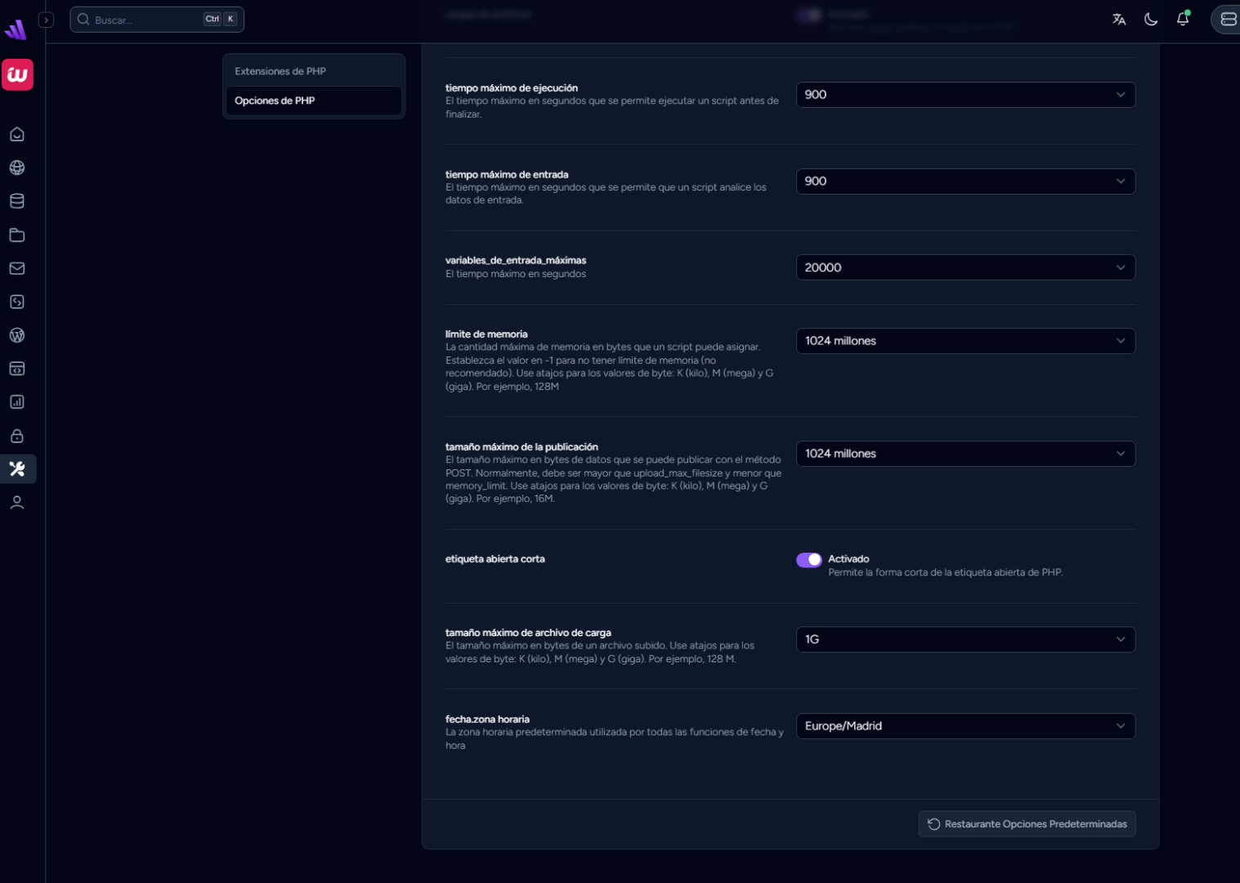Open the Europe/Madrid timezone dropdown

pos(965,726)
